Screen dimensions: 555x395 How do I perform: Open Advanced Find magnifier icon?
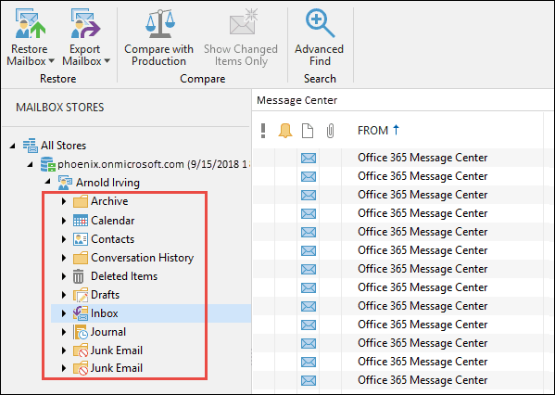320,23
